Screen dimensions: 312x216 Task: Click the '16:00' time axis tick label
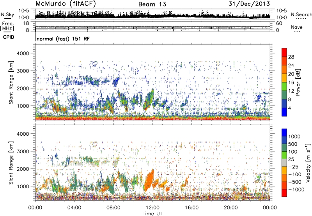point(191,208)
